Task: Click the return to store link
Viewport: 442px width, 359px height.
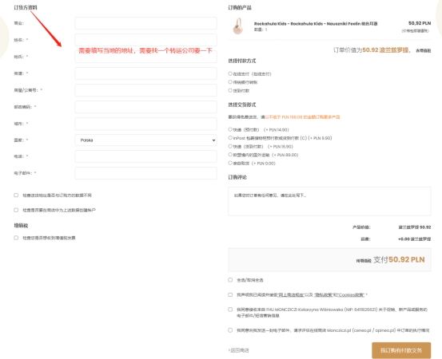Action: point(238,350)
